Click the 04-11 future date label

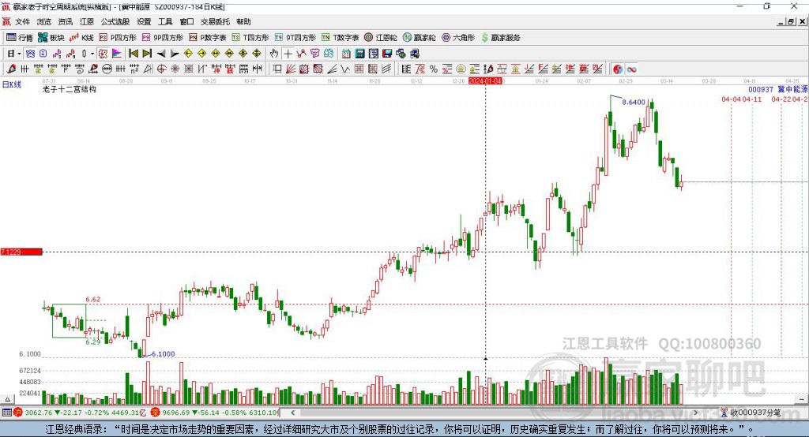point(751,99)
